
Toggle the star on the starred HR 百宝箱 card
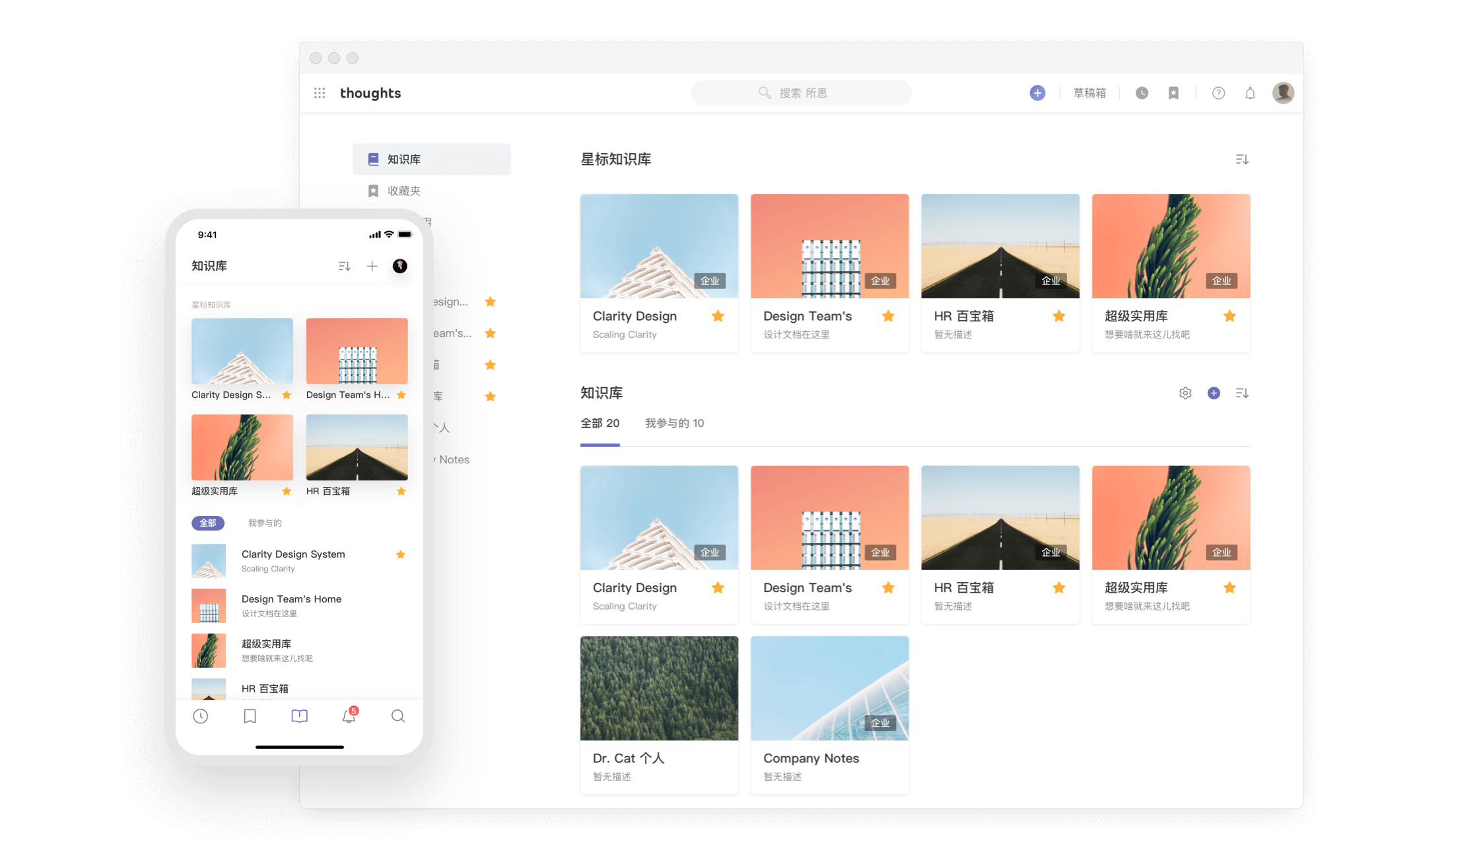1059,316
